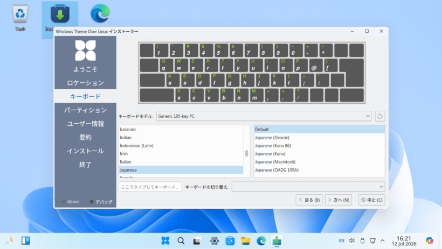Viewport: 442px width, 249px height.
Task: Click the q key on keyboard preview
Action: (x=167, y=65)
